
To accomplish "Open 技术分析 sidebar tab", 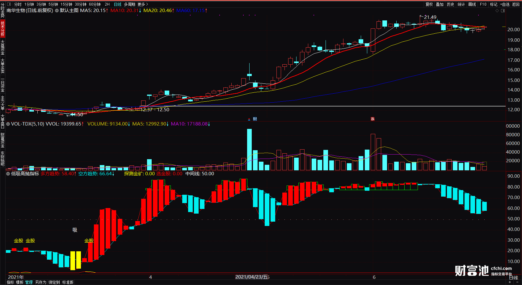I will click(2, 28).
